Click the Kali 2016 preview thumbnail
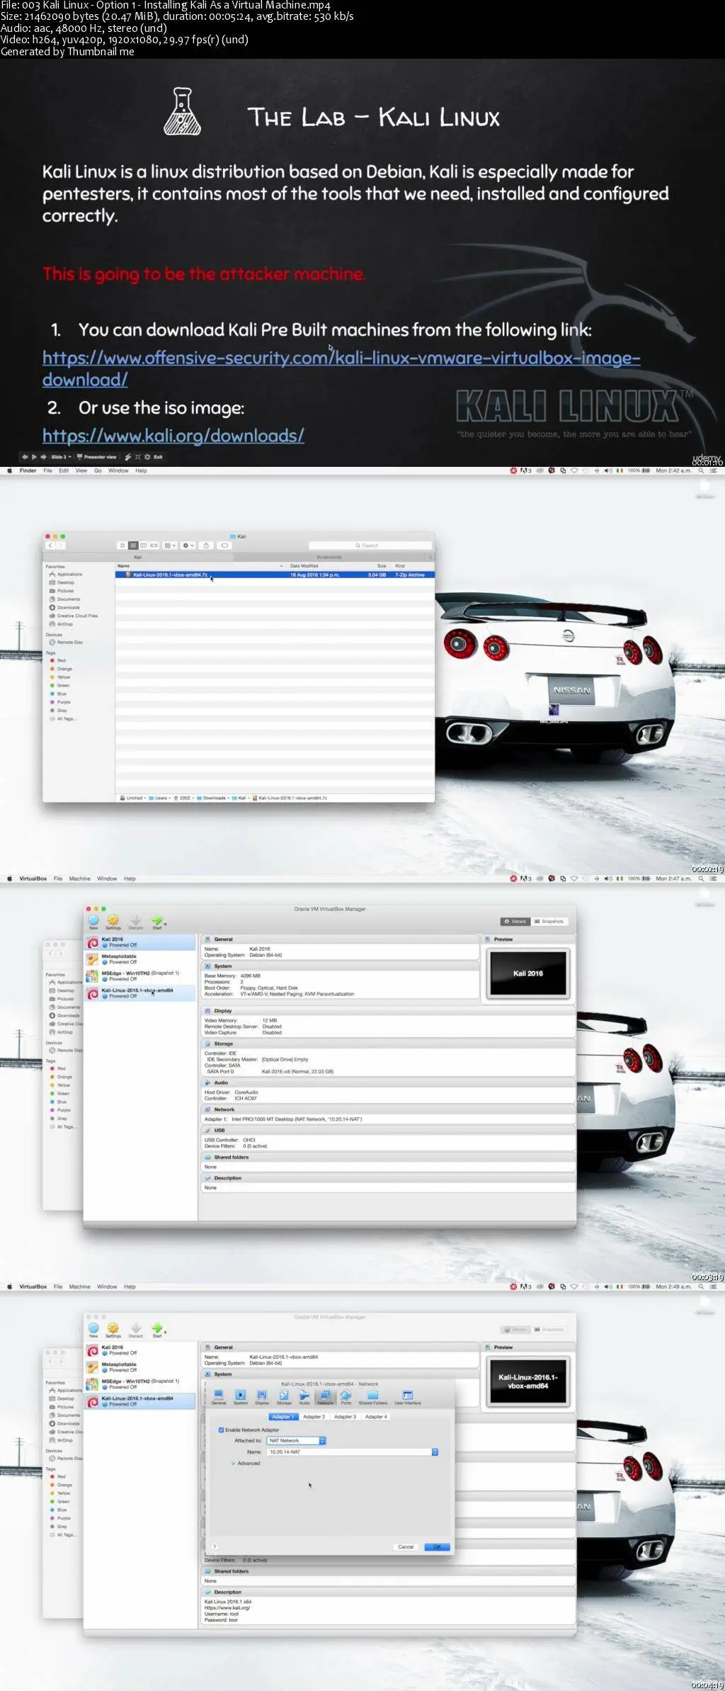Image resolution: width=725 pixels, height=1691 pixels. (x=528, y=973)
